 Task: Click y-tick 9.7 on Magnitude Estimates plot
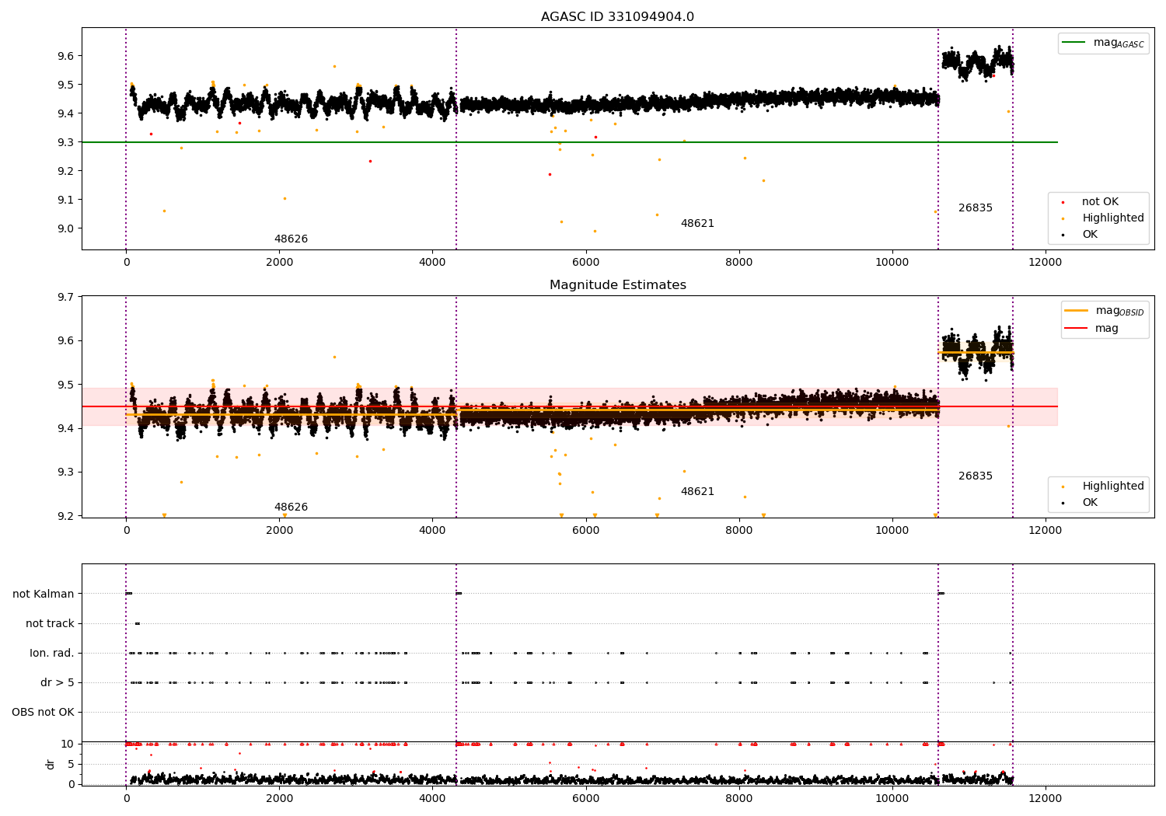pos(66,297)
